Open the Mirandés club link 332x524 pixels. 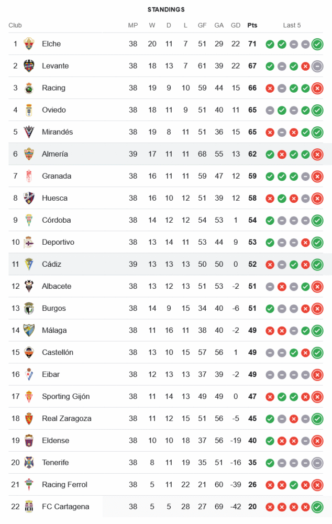pyautogui.click(x=58, y=132)
